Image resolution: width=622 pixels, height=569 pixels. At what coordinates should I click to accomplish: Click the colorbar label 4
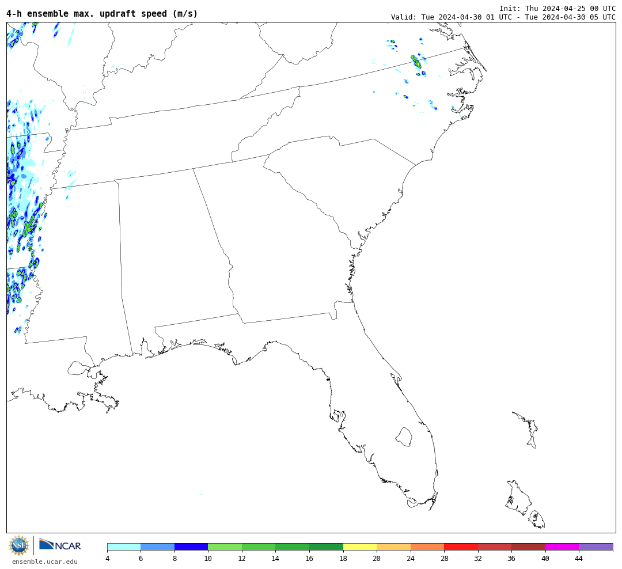pyautogui.click(x=108, y=559)
